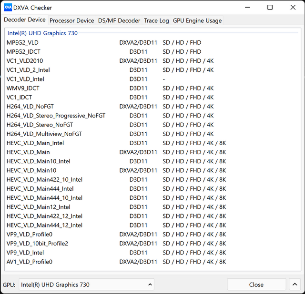Select the HEVC_VLD_Main444_Intel row
The image size is (305, 294).
[x=152, y=188]
